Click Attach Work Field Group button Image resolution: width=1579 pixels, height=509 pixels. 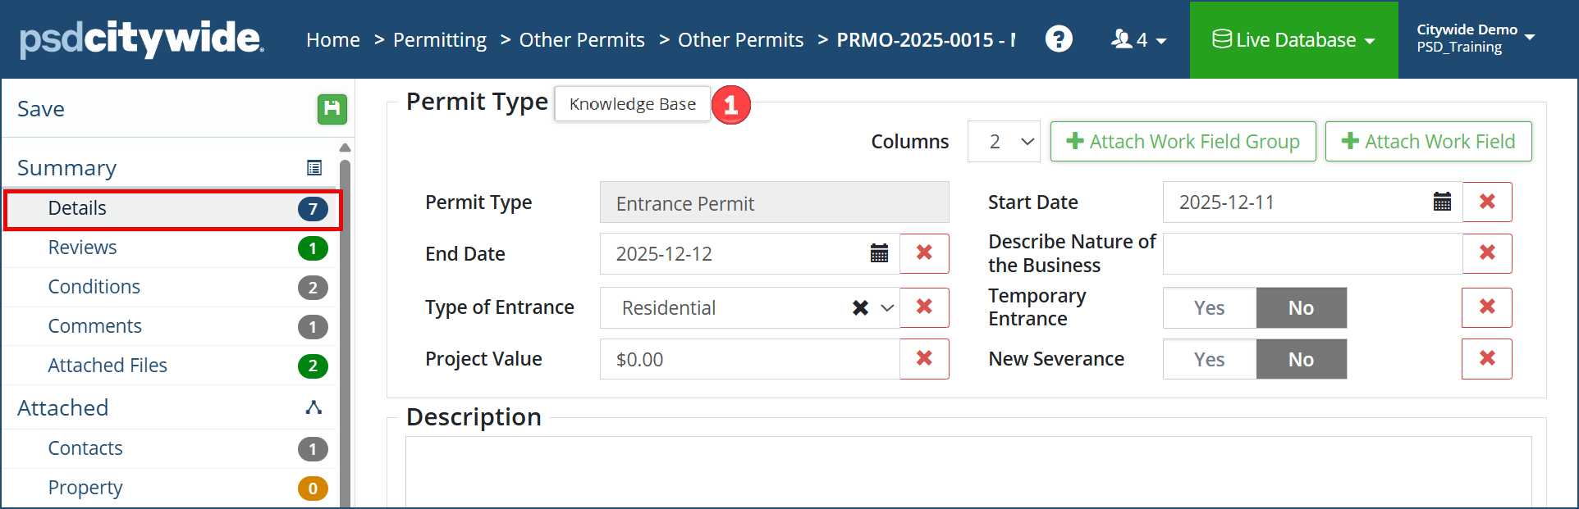pos(1183,142)
